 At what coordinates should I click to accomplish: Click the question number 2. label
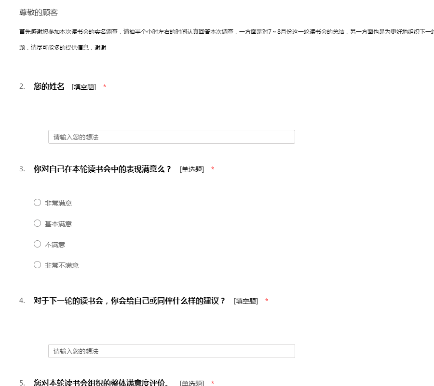(22, 87)
